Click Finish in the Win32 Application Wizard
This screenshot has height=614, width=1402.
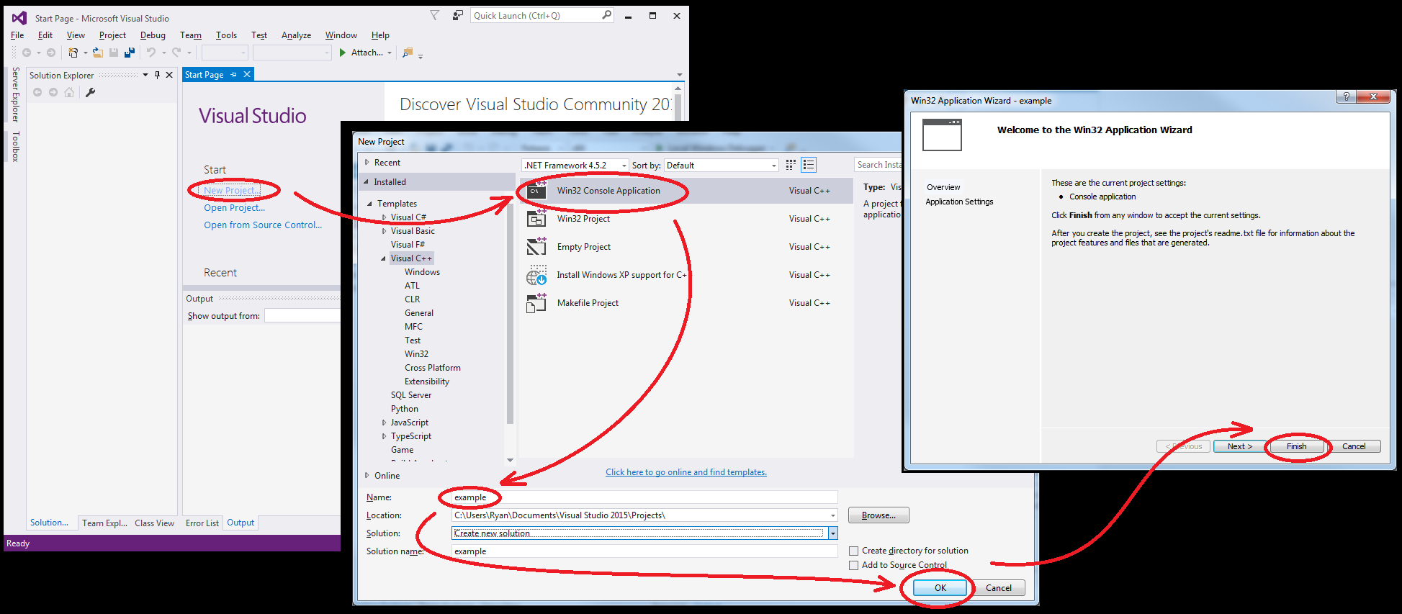(1296, 446)
